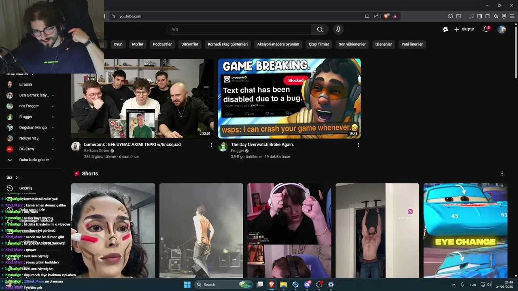518x291 pixels.
Task: Open OBS Studio taskbar icon
Action: coord(319,285)
